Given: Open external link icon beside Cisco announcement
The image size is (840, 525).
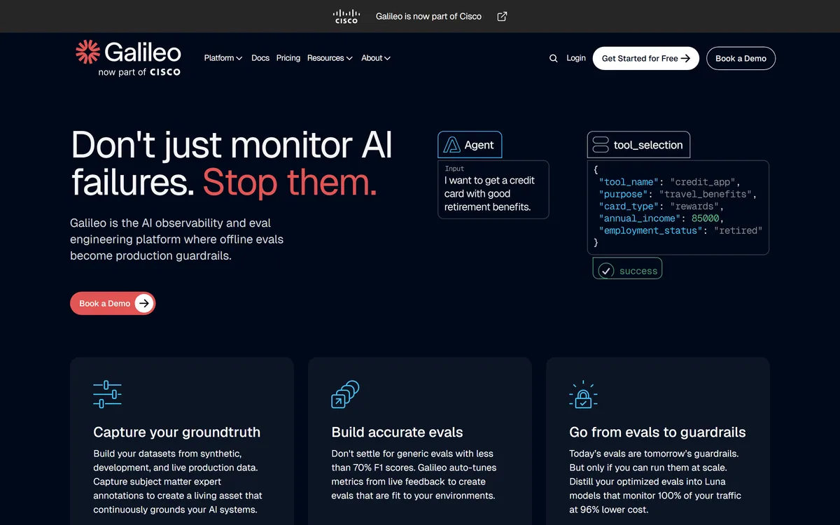Looking at the screenshot, I should pyautogui.click(x=502, y=16).
